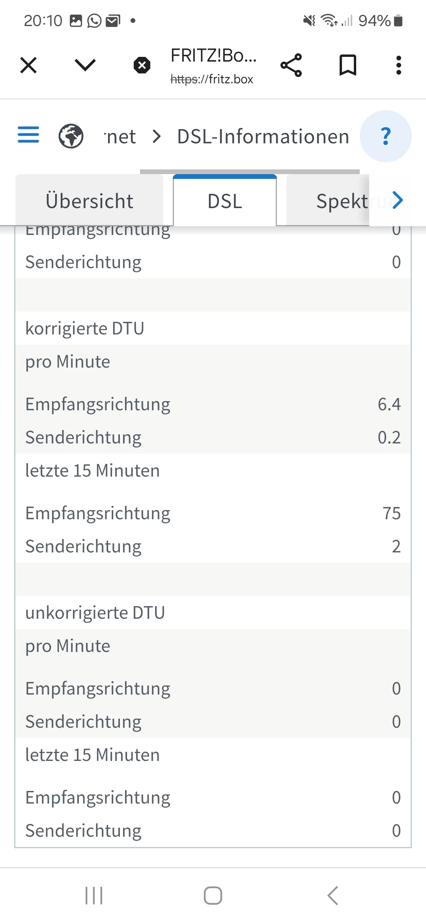Screen dimensions: 426x924
Task: Open the blue help question mark
Action: coord(386,136)
